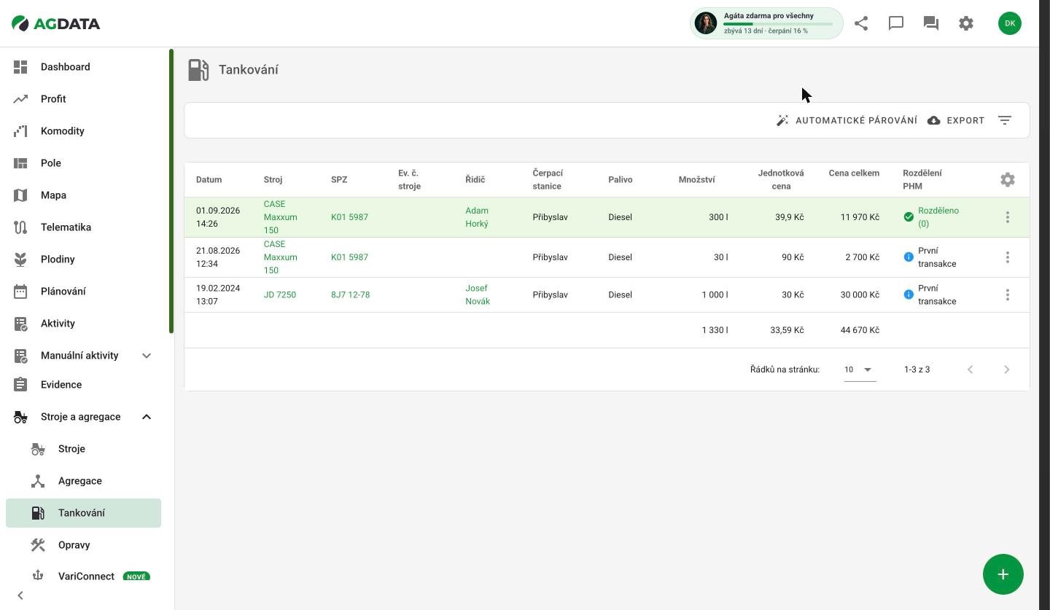This screenshot has width=1050, height=610.
Task: Open the single chat bubble icon
Action: (x=896, y=23)
